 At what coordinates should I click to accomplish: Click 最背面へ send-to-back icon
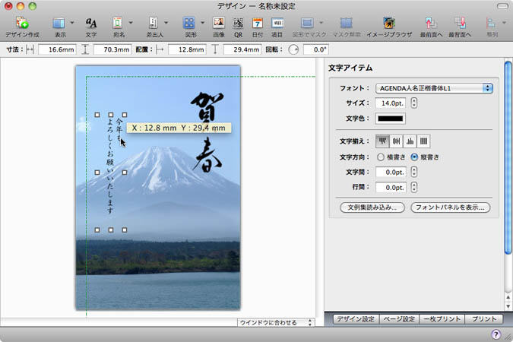pos(460,24)
